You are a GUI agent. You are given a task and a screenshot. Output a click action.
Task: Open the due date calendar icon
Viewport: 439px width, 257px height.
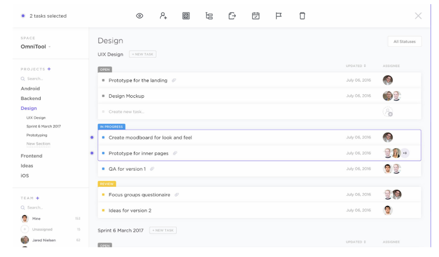(255, 16)
